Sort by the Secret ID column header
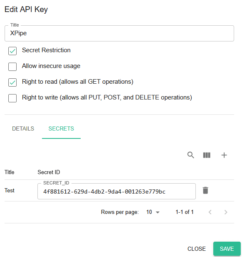Image resolution: width=242 pixels, height=257 pixels. pos(49,172)
